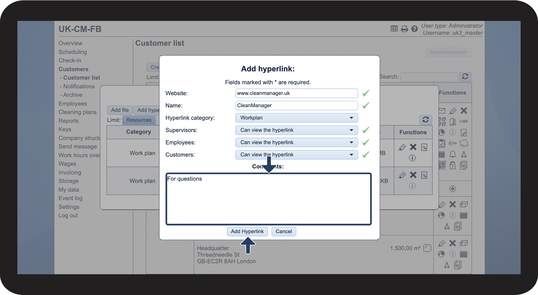Click the Add Hyperlink button
Viewport: 538px width, 295px height.
click(x=247, y=232)
